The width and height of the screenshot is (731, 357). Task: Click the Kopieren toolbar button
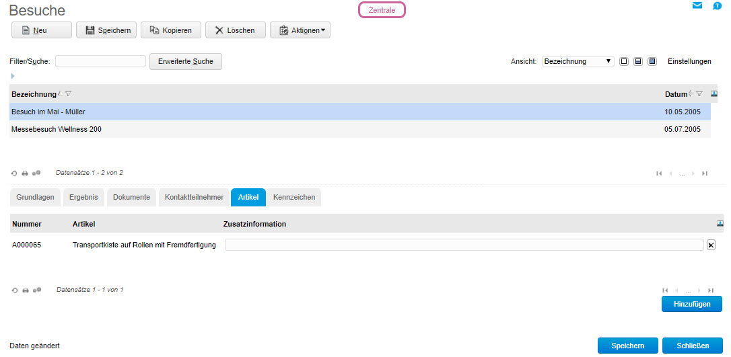[x=171, y=30]
